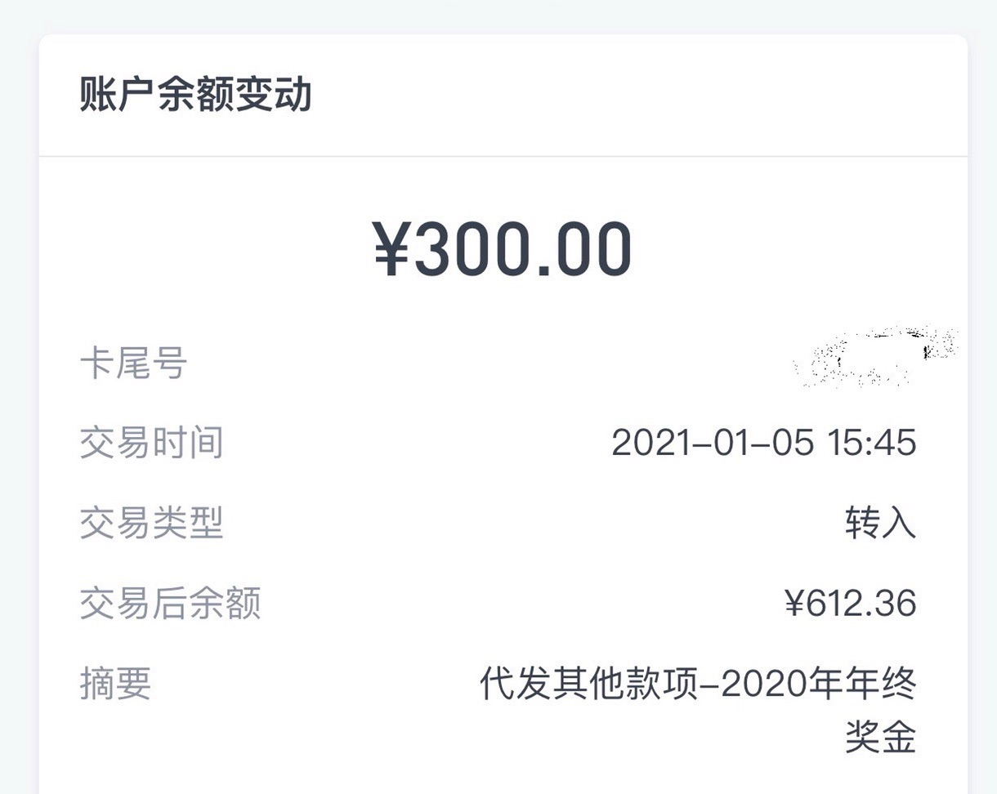997x794 pixels.
Task: Click the 交易类型 label
Action: tap(151, 523)
